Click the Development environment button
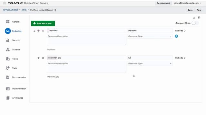The height and width of the screenshot is (115, 206). (x=163, y=3)
